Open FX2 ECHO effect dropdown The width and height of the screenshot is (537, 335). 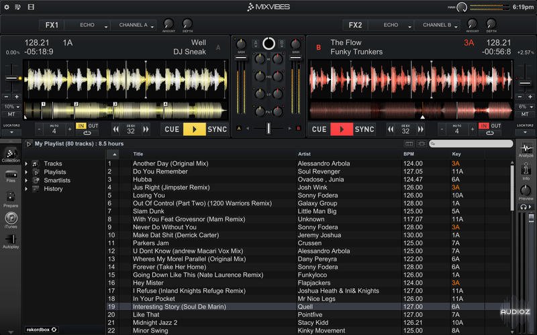391,25
